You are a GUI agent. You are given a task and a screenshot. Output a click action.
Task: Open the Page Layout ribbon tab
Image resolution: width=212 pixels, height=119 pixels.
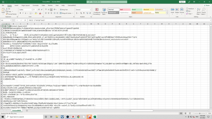(25, 5)
